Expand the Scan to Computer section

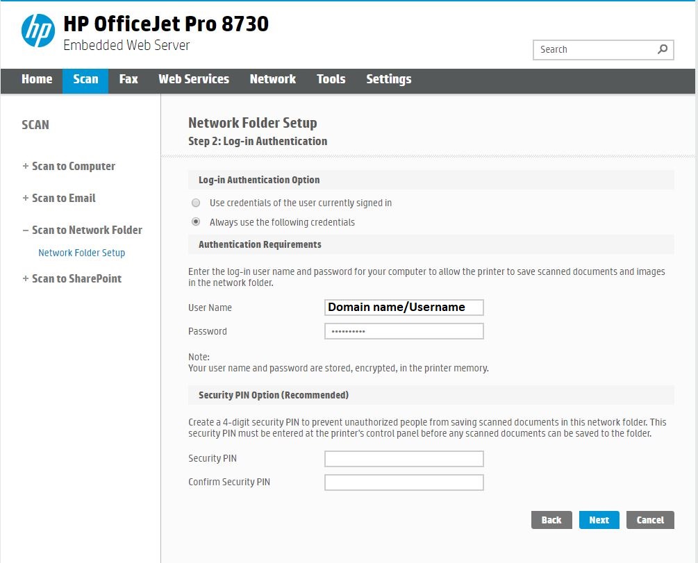(x=69, y=167)
